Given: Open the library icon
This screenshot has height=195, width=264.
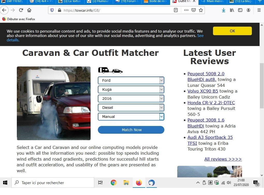Looking at the screenshot, I should click(232, 10).
